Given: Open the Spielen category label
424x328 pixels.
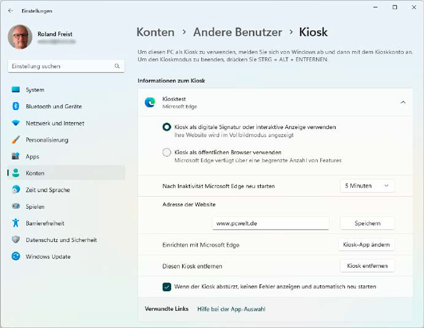Looking at the screenshot, I should [x=35, y=207].
